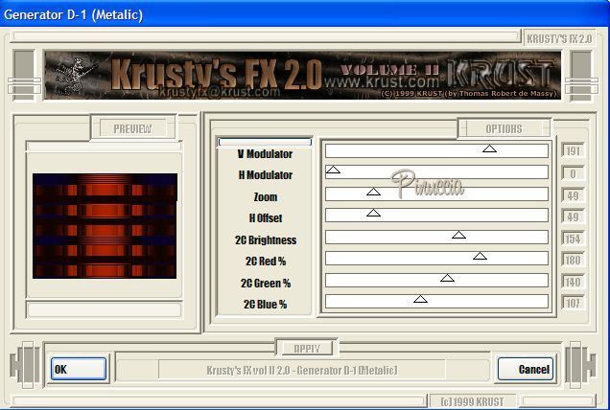610x410 pixels.
Task: Click the 2C Red % value 180
Action: point(573,260)
